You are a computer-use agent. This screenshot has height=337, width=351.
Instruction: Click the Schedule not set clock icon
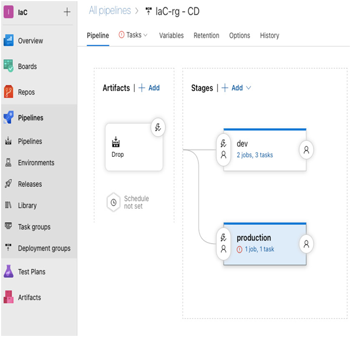point(113,203)
